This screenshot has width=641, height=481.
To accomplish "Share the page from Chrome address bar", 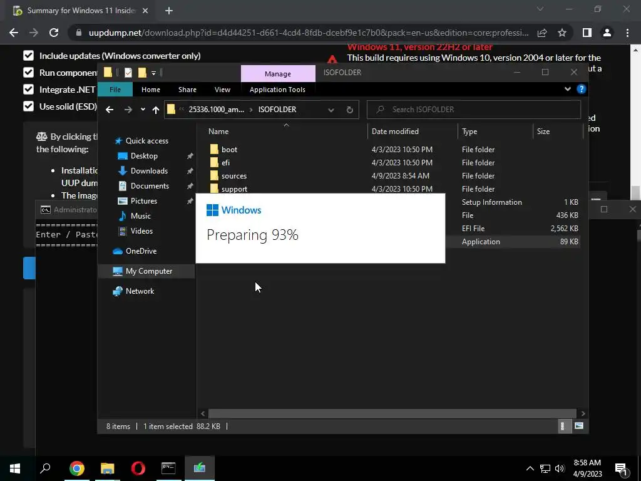I will point(542,33).
